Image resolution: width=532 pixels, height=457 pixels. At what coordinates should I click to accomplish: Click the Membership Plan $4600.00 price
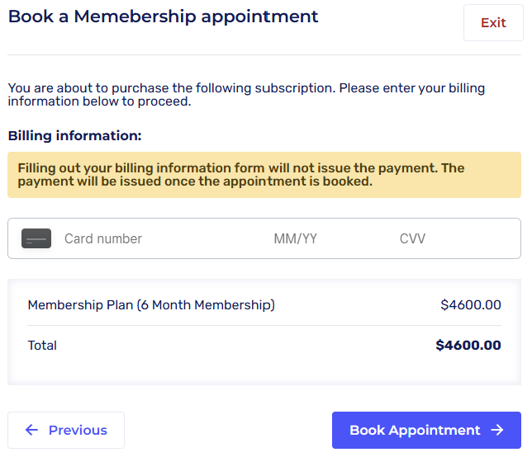[470, 304]
